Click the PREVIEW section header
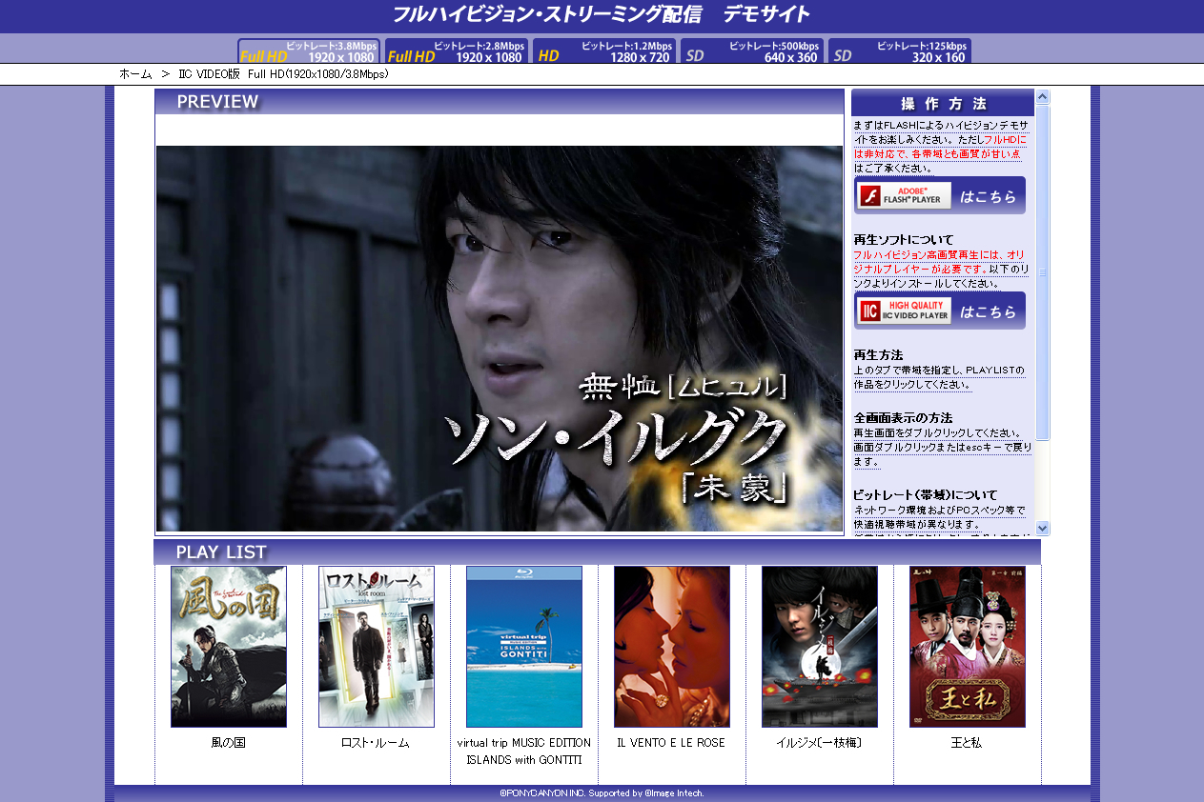Screen dimensions: 1204x802 [500, 102]
